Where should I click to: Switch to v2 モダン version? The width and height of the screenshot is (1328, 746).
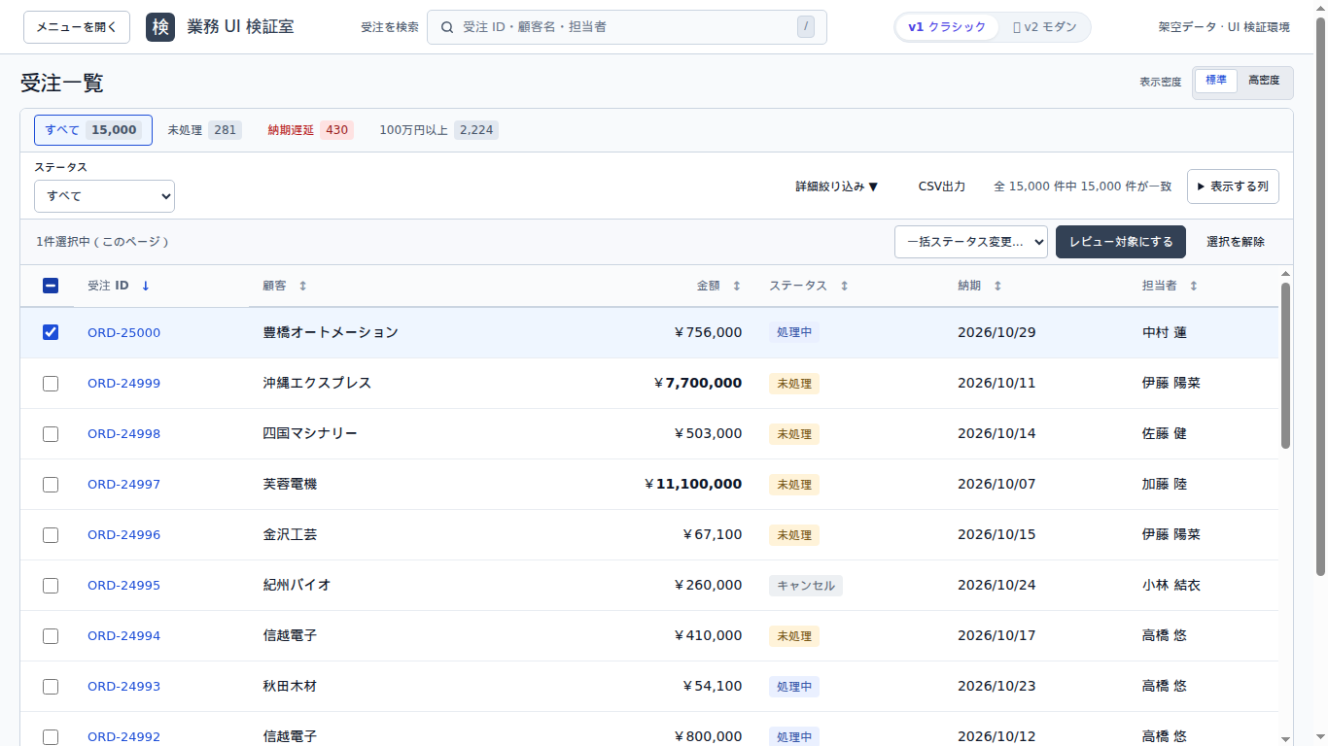pos(1045,27)
